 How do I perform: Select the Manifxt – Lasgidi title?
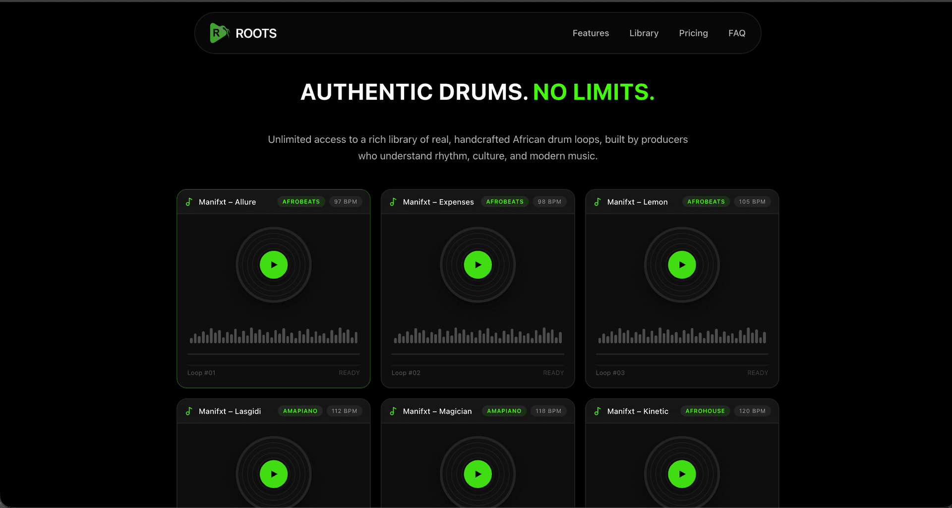click(x=230, y=411)
